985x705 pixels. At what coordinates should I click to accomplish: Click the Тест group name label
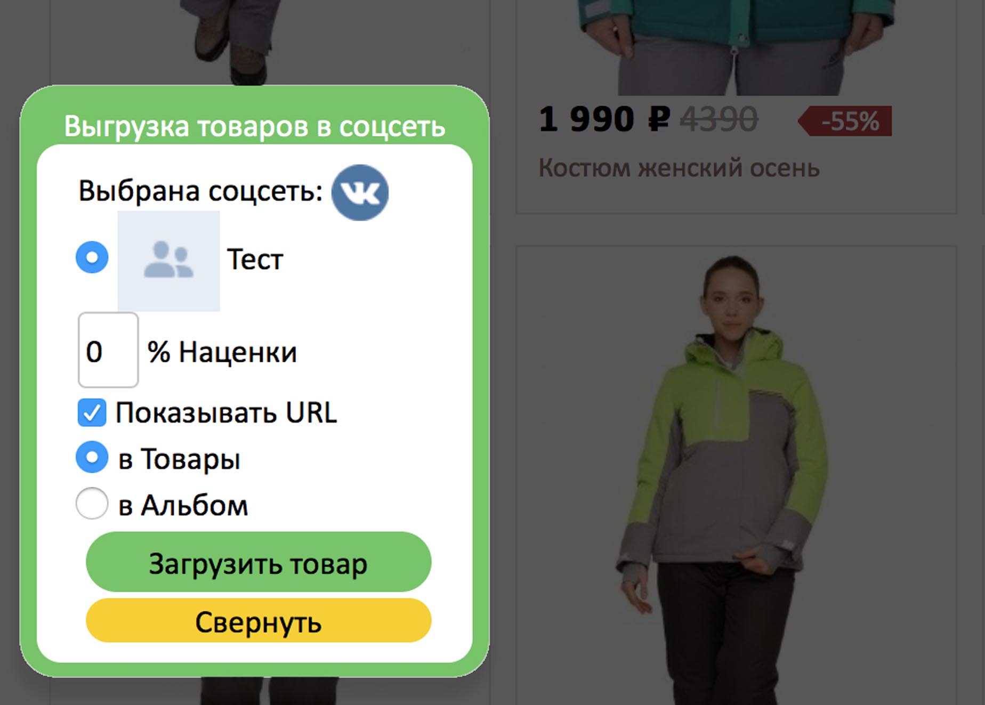tap(255, 260)
